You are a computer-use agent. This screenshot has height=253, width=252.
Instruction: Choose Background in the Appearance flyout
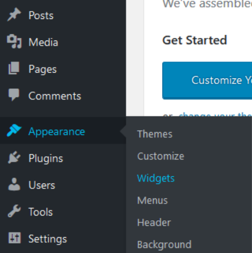click(x=164, y=244)
